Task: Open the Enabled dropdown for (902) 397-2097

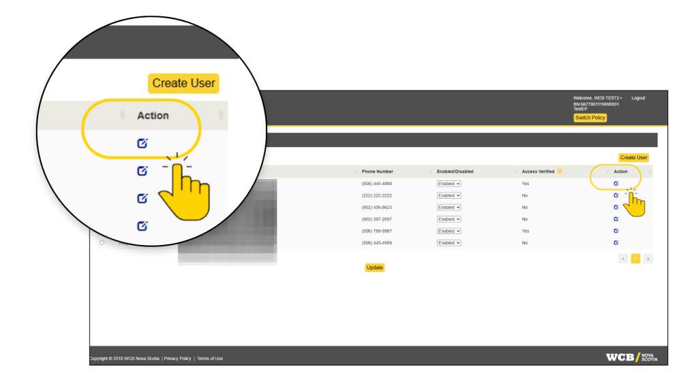Action: click(449, 219)
